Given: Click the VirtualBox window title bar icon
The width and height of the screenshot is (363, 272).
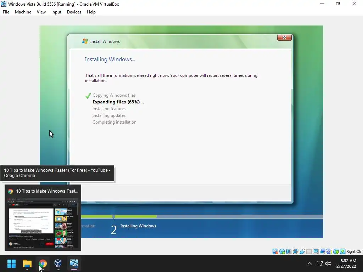Looking at the screenshot, I should click(4, 4).
